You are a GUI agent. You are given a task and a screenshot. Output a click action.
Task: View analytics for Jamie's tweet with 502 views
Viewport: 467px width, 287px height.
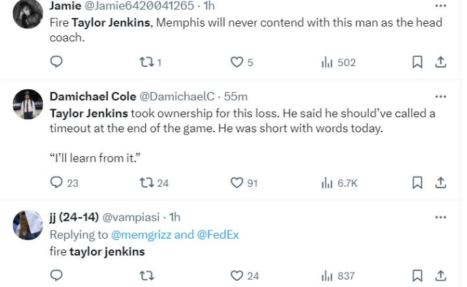tap(327, 62)
